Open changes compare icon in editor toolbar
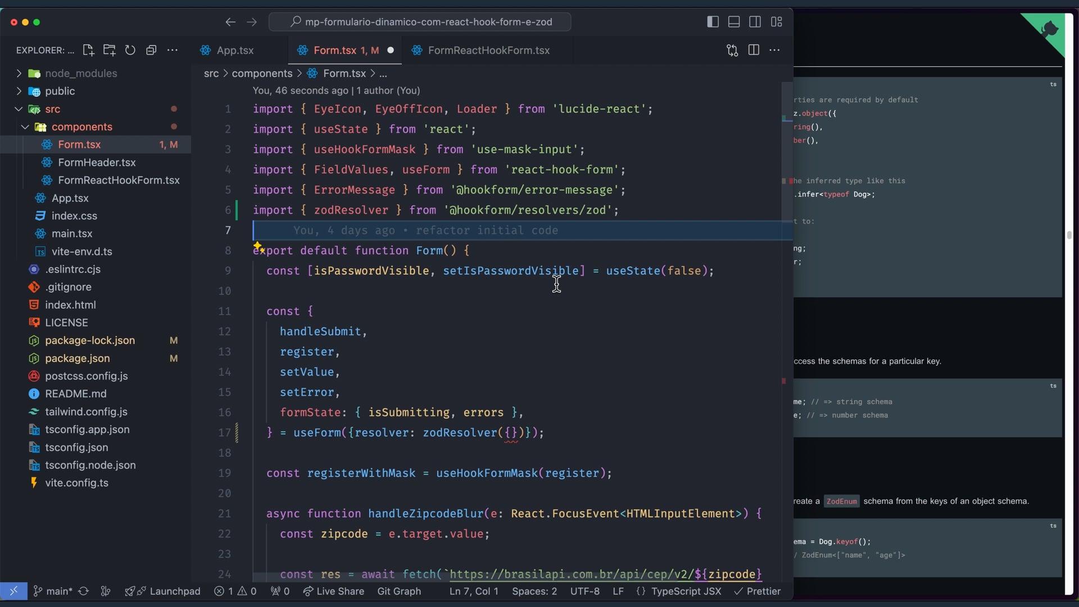Screen dimensions: 1079x607 (732, 50)
